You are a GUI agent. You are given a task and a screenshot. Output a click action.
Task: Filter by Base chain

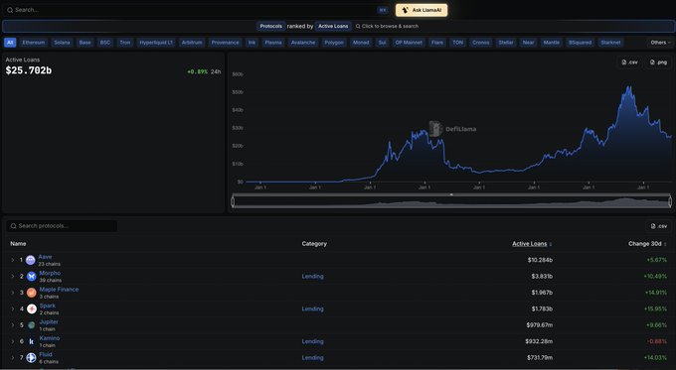84,43
